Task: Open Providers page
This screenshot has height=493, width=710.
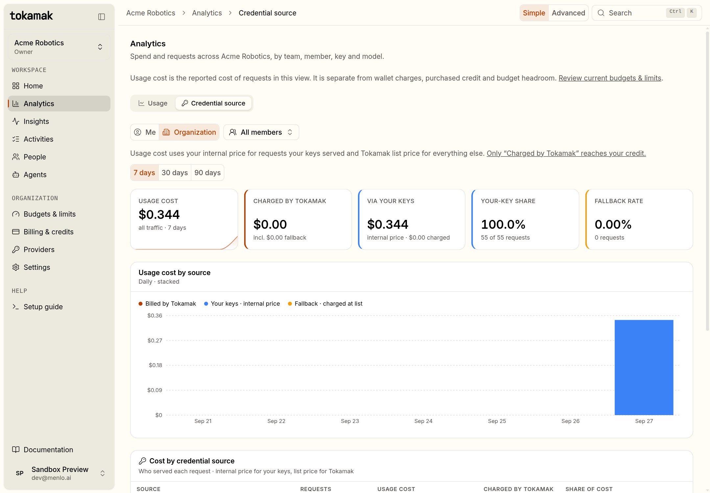Action: (59, 249)
